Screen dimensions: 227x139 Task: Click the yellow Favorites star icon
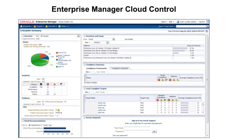click(x=47, y=26)
